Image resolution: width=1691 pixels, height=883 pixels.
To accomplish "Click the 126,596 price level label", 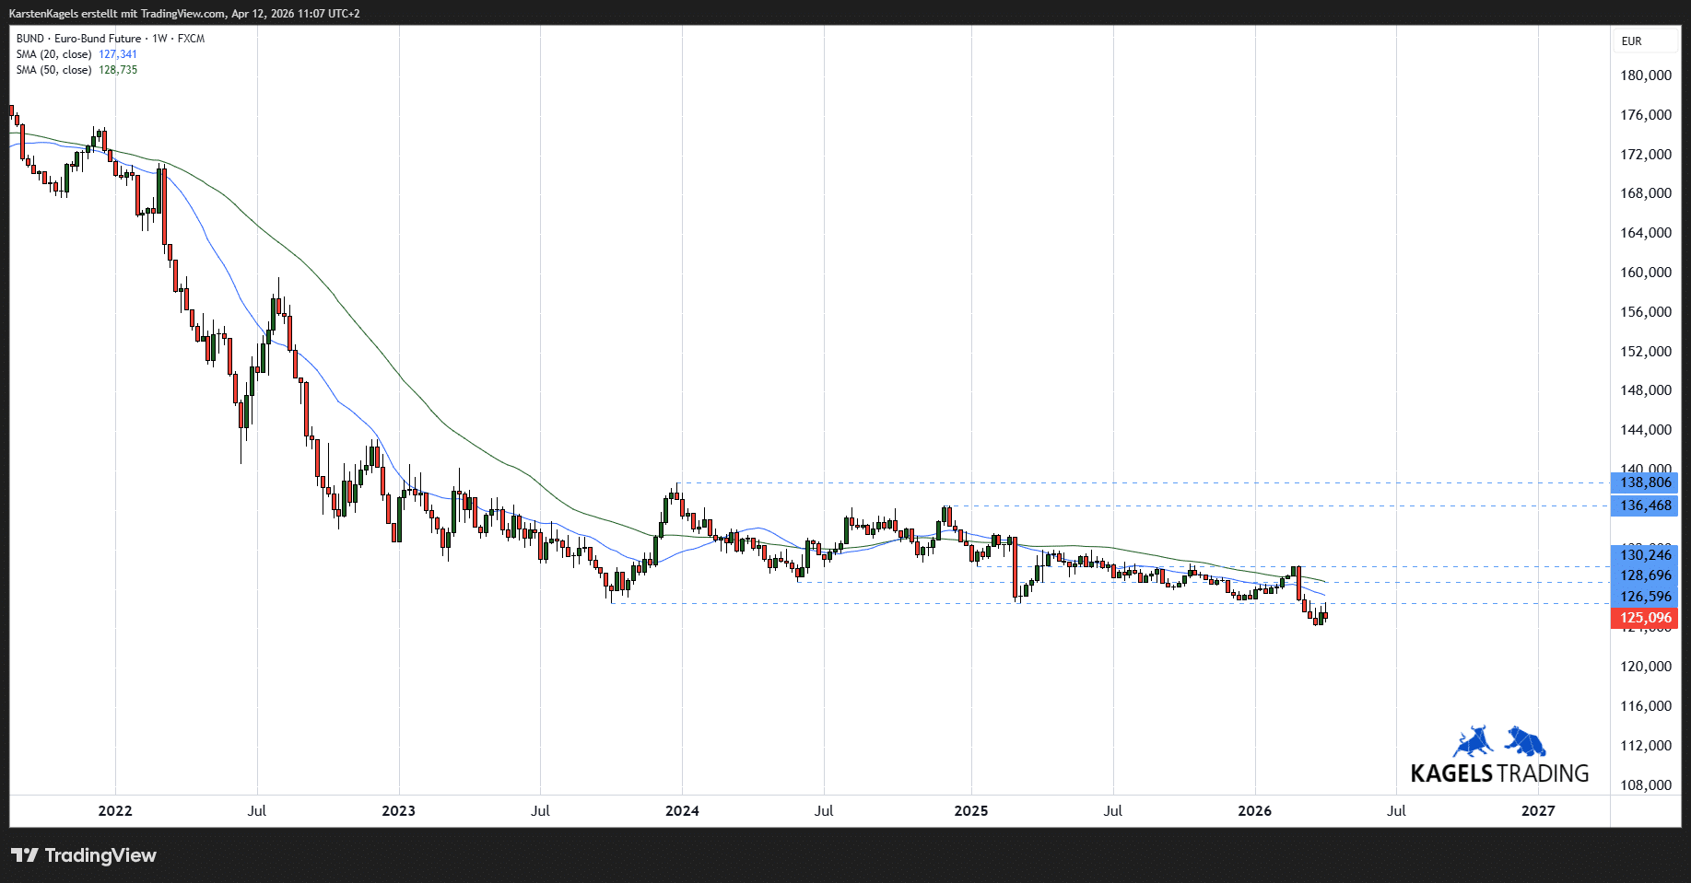I will [x=1645, y=597].
